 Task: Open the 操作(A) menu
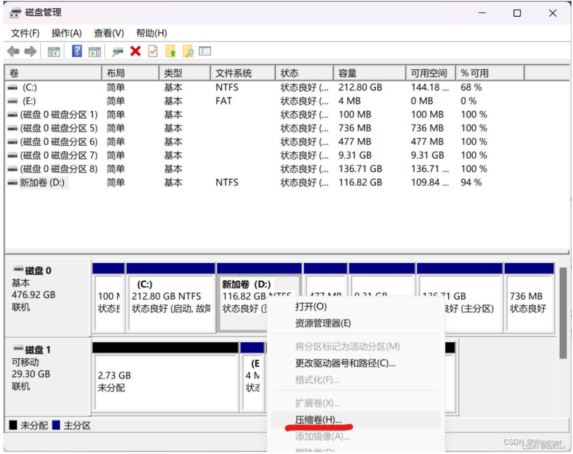coord(67,33)
